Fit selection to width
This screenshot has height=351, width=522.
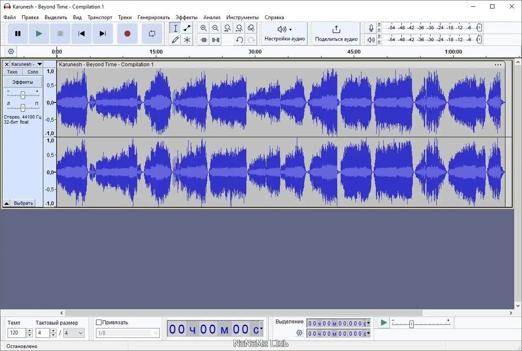228,28
